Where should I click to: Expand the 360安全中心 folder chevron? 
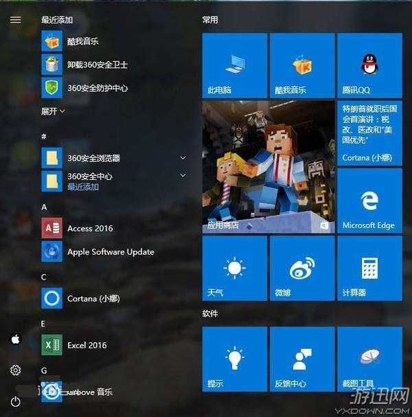click(183, 175)
